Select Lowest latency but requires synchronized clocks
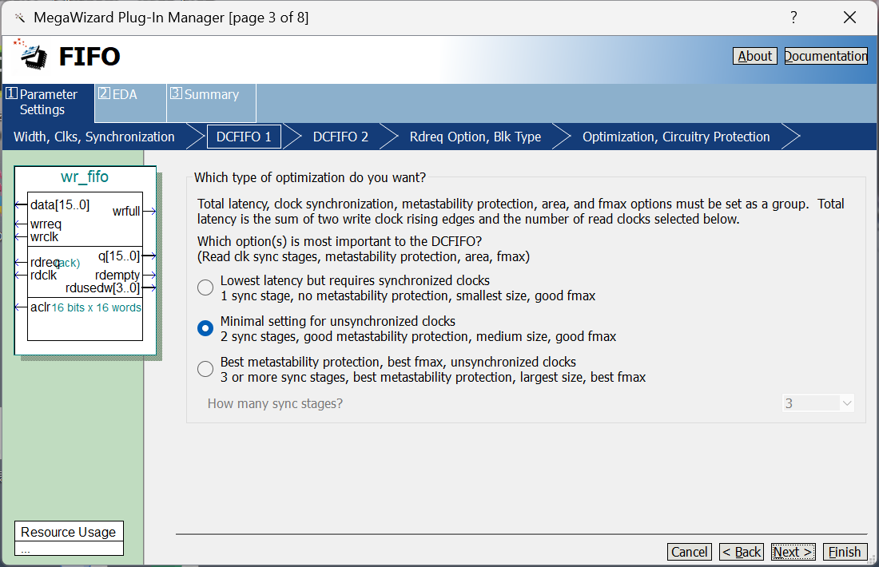This screenshot has height=567, width=879. [x=205, y=287]
